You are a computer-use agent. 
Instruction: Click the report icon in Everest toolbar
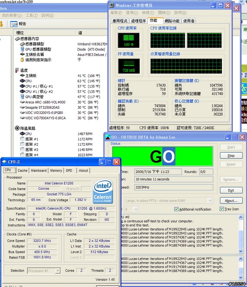(x=14, y=24)
